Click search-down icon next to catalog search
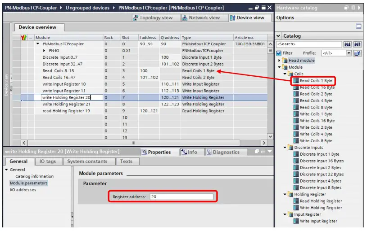This screenshot has width=367, height=231. click(347, 44)
